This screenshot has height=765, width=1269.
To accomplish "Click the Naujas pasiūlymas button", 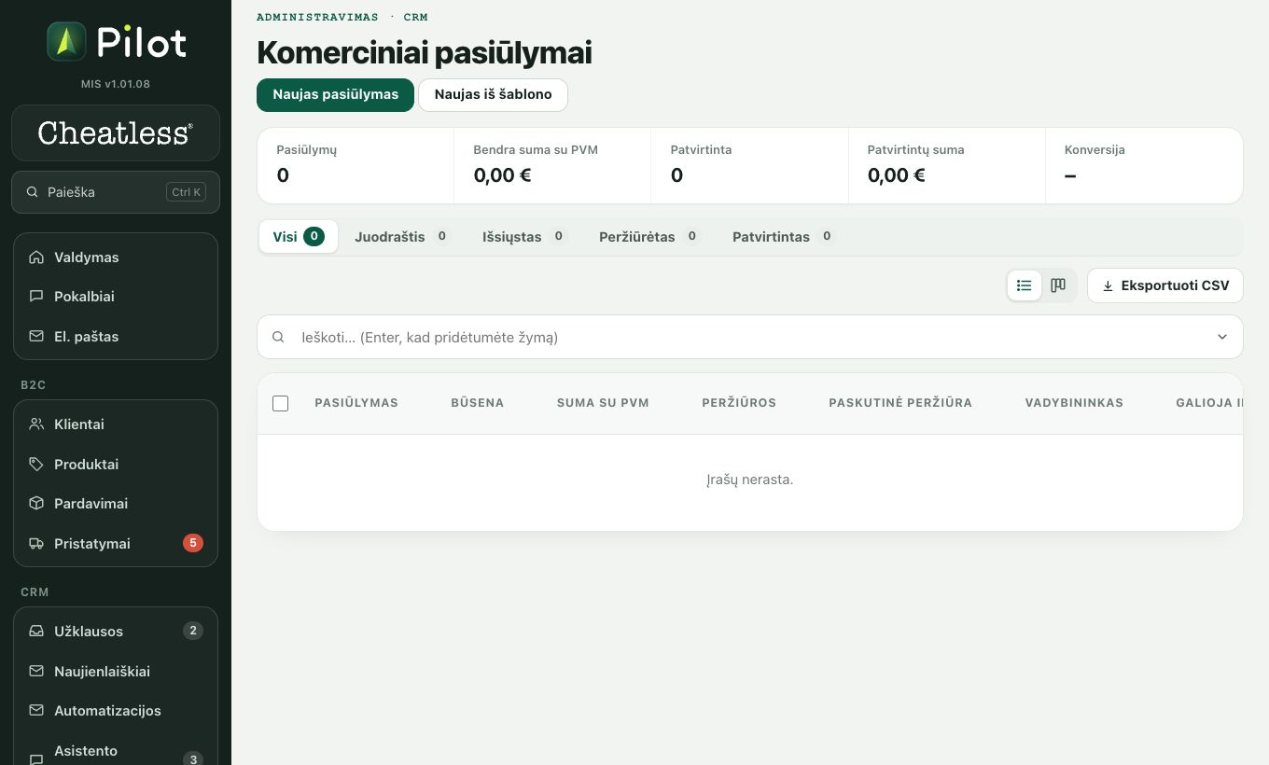I will point(335,94).
